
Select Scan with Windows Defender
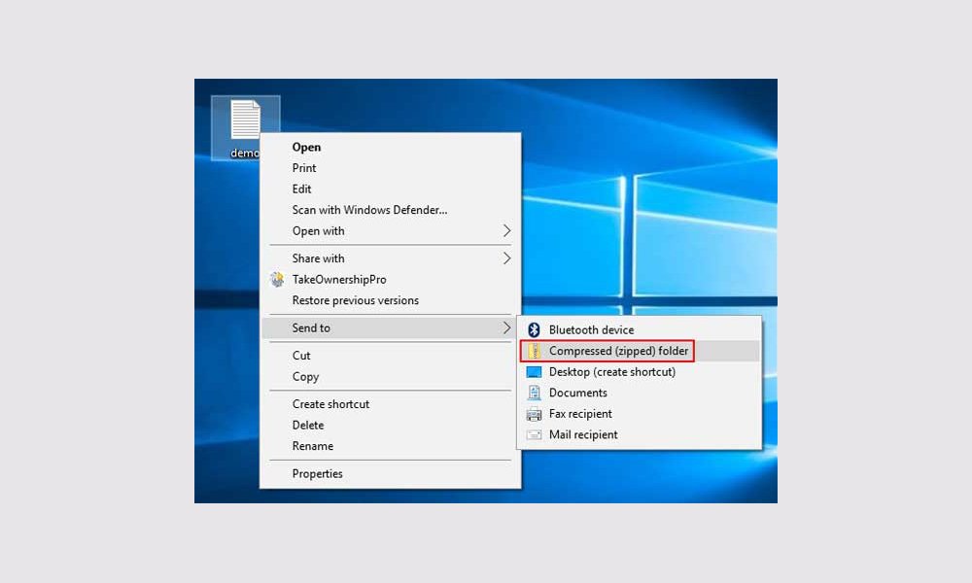pyautogui.click(x=390, y=210)
